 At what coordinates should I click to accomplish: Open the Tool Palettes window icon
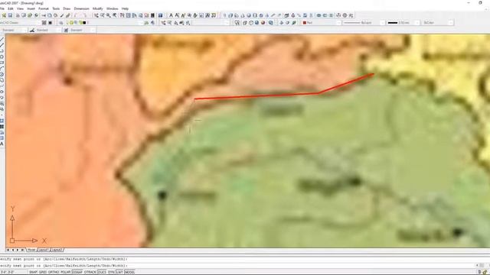[x=135, y=15]
